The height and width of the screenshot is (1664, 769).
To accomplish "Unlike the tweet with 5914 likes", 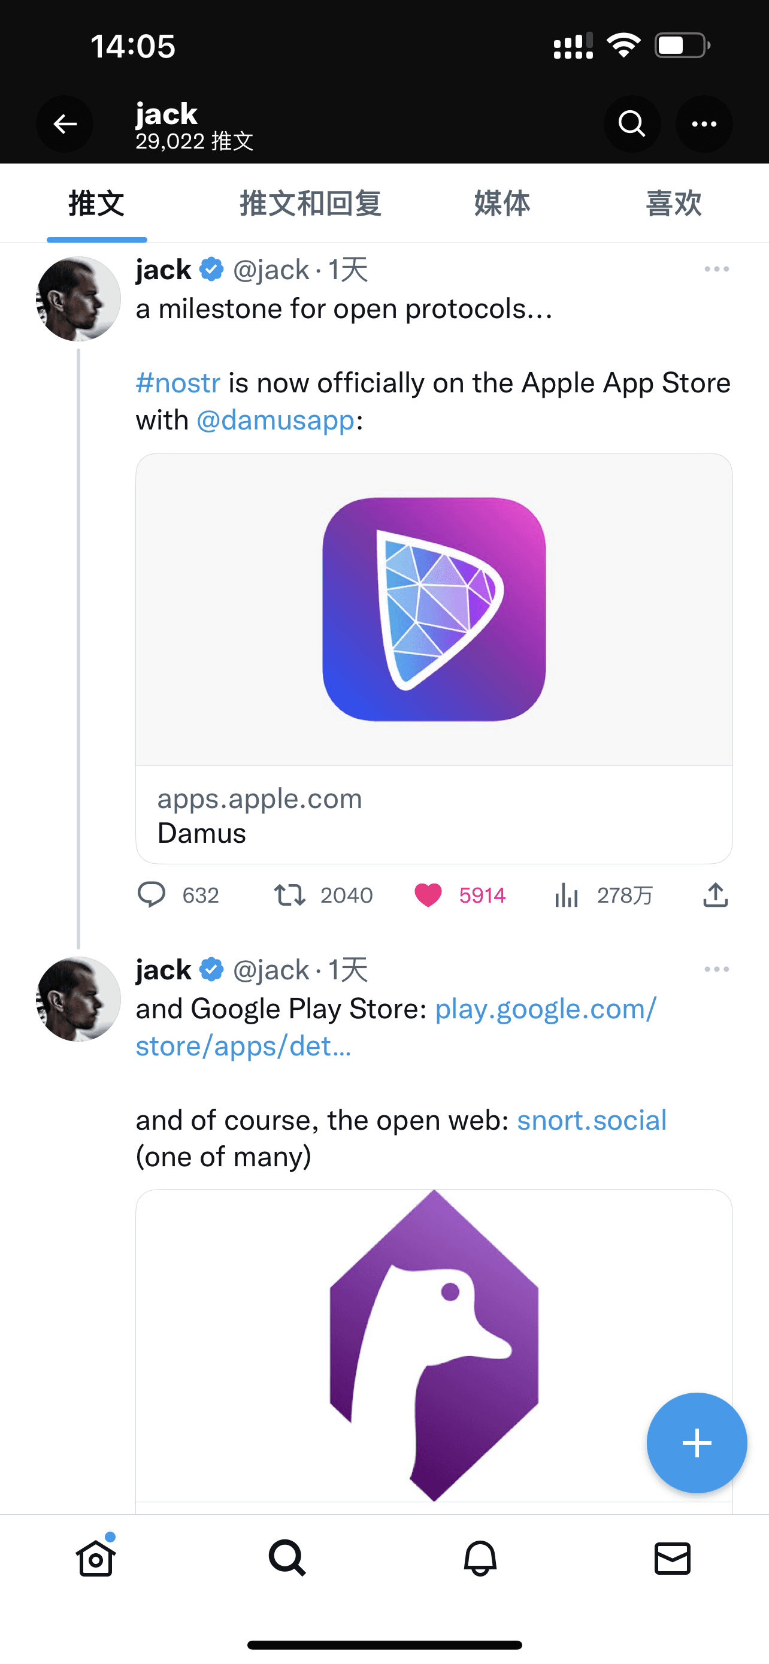I will [428, 895].
